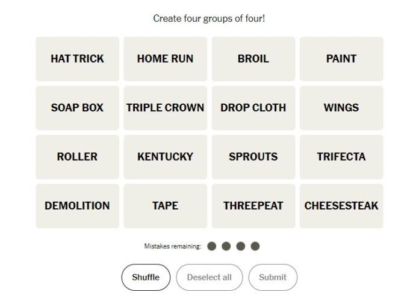Select the TRIFECTA tile

[341, 157]
